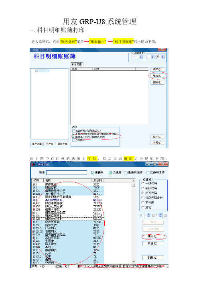Select row 121 库存物资

pyautogui.click(x=68, y=250)
